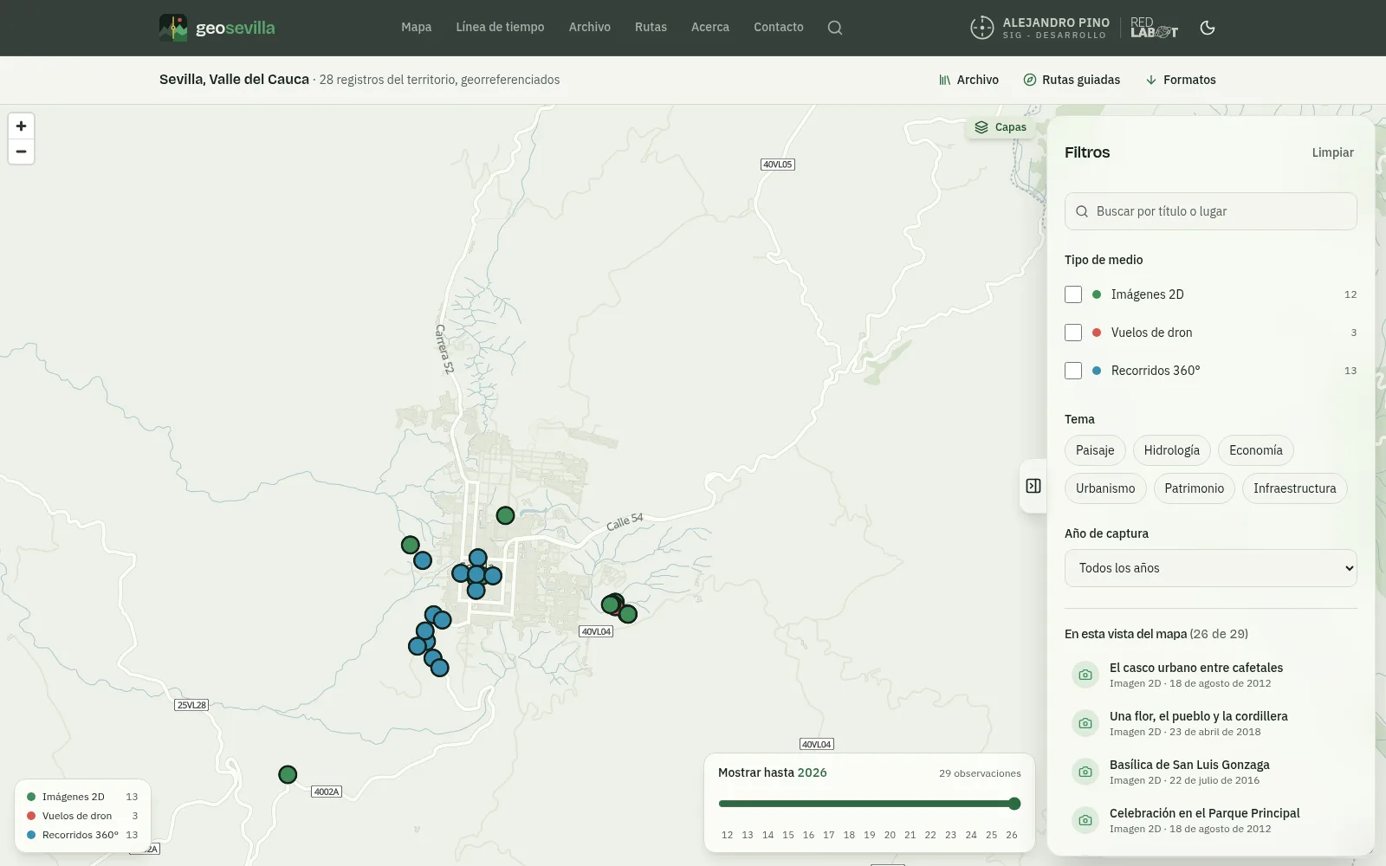Open the Archivo link with the books icon
This screenshot has height=866, width=1386.
[968, 80]
